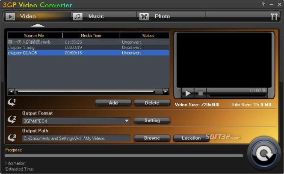Click file list scroll left arrow
Image resolution: width=284 pixels, height=174 pixels.
point(11,91)
